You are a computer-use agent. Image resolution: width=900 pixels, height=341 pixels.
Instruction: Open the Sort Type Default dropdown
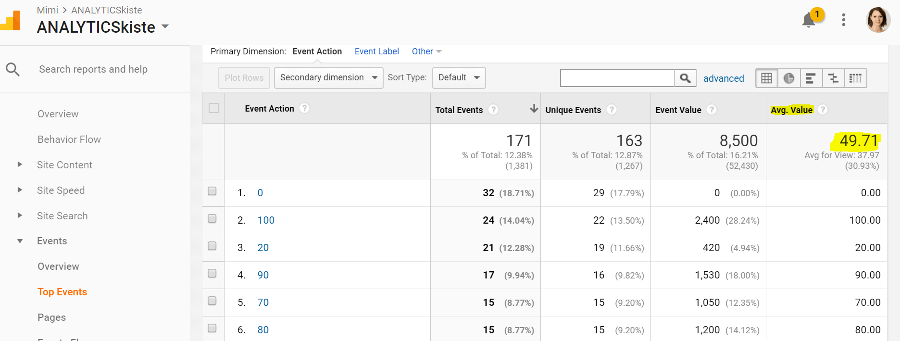click(x=459, y=77)
